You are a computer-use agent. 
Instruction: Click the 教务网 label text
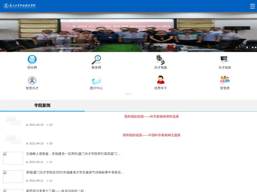(x=96, y=67)
